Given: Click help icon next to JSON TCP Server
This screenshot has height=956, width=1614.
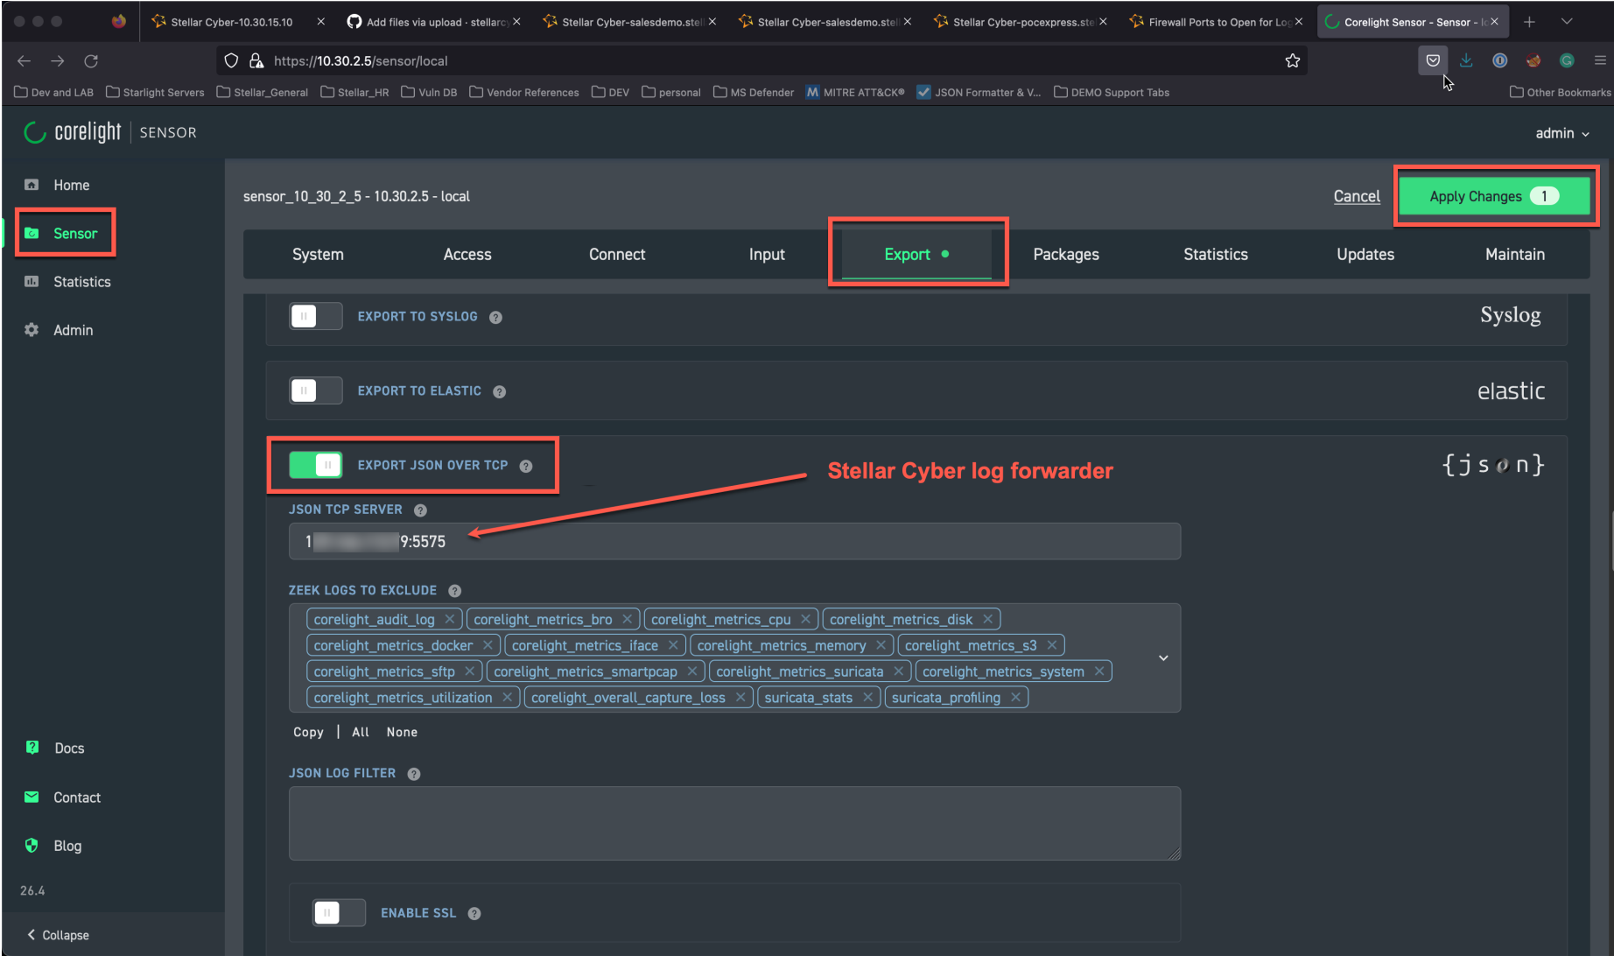Looking at the screenshot, I should (420, 510).
